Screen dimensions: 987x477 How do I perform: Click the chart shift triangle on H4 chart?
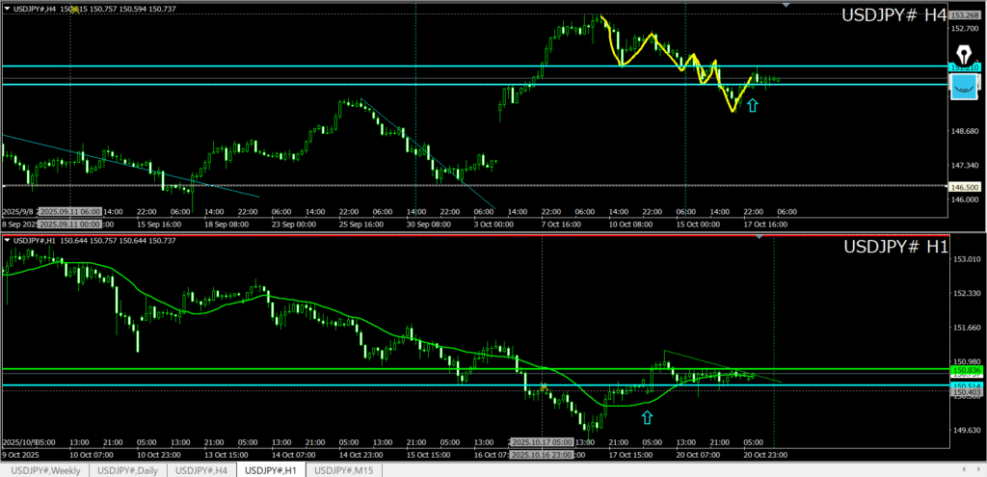[787, 6]
